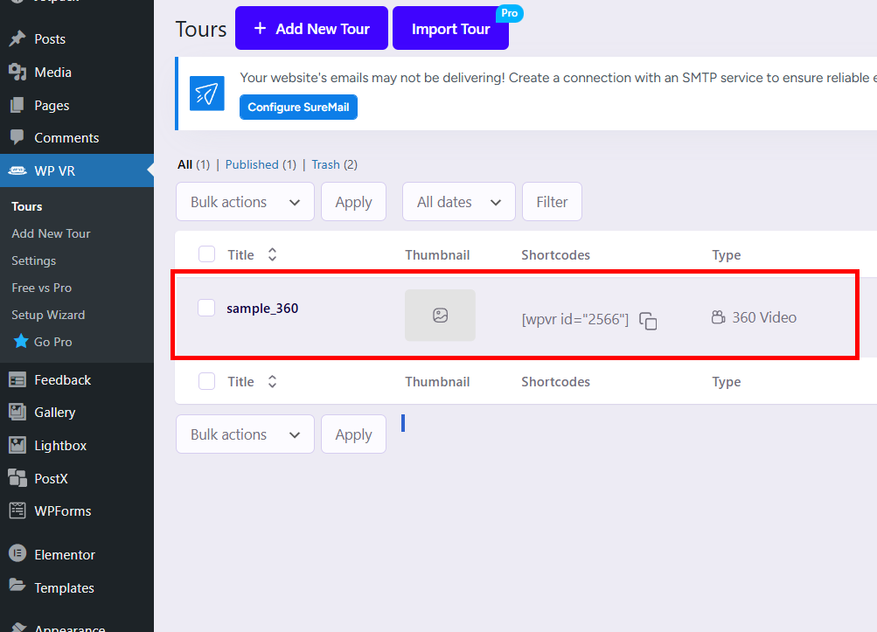Screen dimensions: 877x632
Task: Click the WP VR headset icon
Action: (17, 170)
